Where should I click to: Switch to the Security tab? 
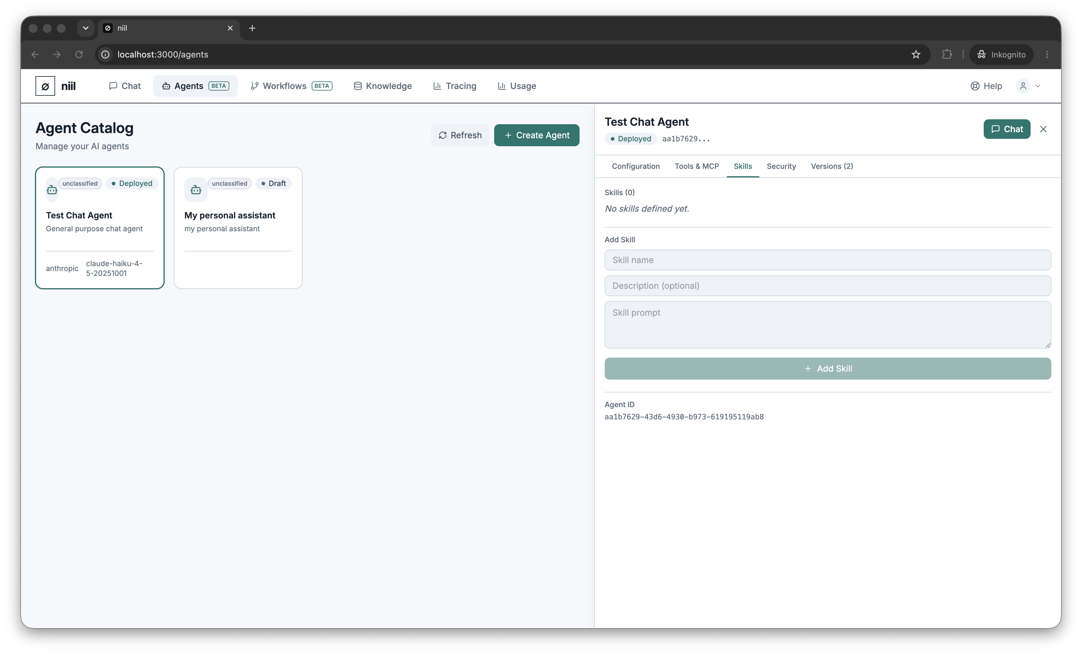point(781,166)
